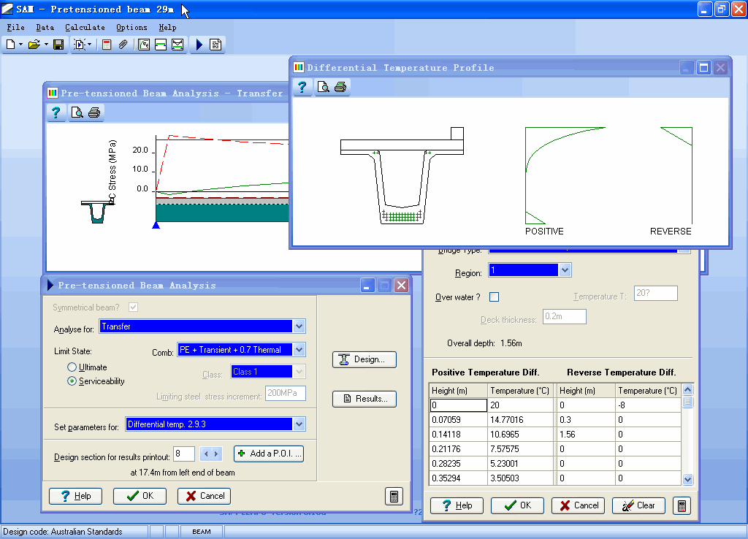Open the Set parameters for dropdown
This screenshot has width=748, height=539.
pos(299,424)
